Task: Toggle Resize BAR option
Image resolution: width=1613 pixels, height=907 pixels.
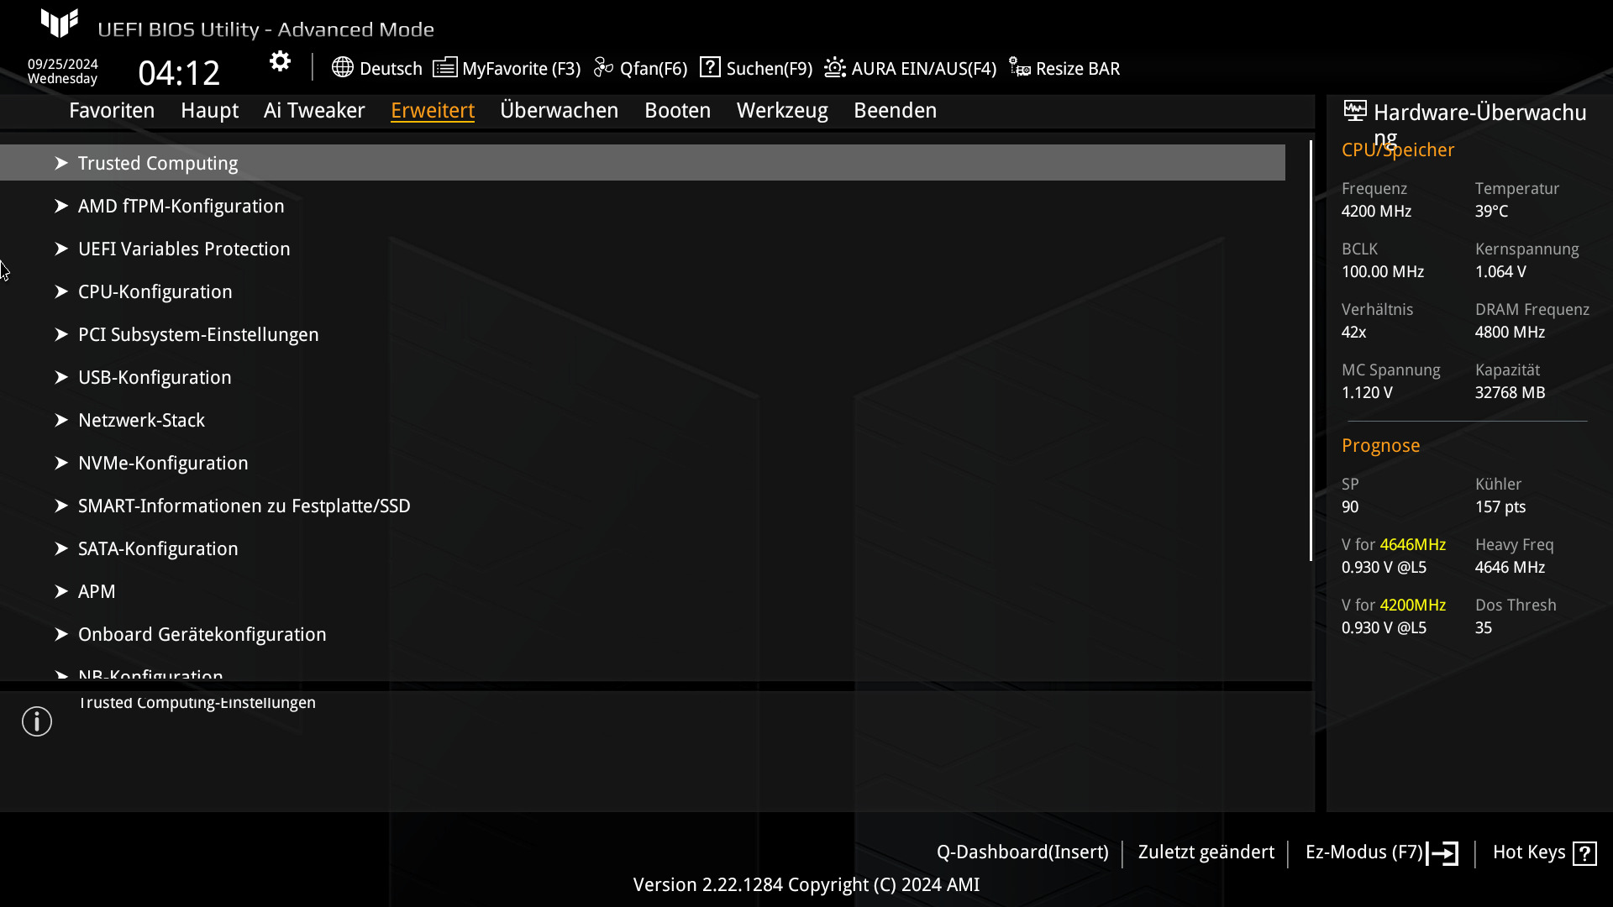Action: [x=1064, y=68]
